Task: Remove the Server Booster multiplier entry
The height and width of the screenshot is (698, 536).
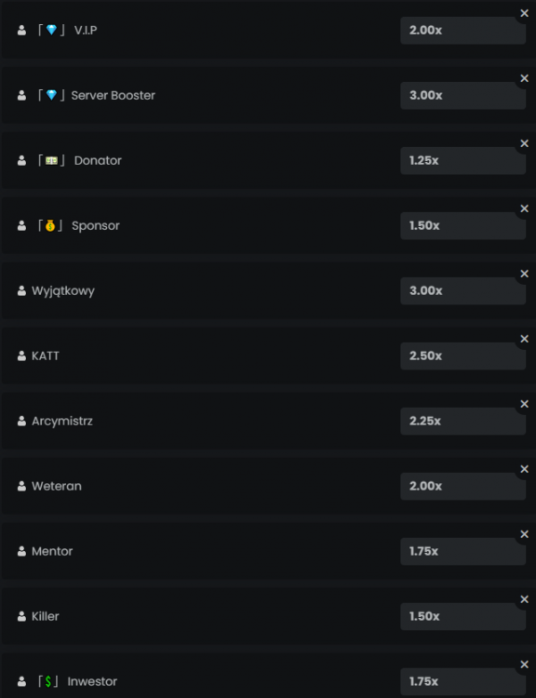Action: coord(524,78)
